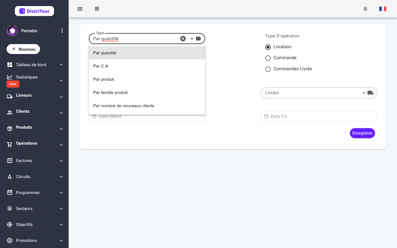Expand Tableau de bord chevron
The image size is (397, 248).
tap(61, 65)
